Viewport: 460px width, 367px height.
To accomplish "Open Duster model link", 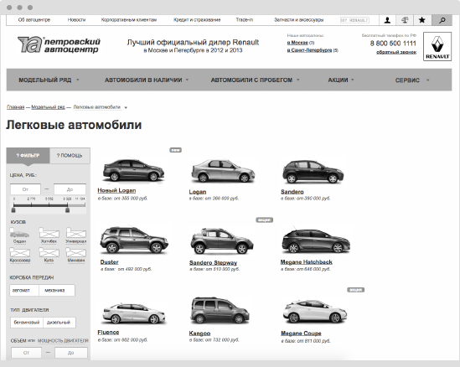I will click(109, 262).
